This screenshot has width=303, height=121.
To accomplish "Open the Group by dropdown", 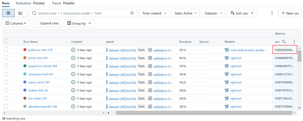I will pos(79,23).
